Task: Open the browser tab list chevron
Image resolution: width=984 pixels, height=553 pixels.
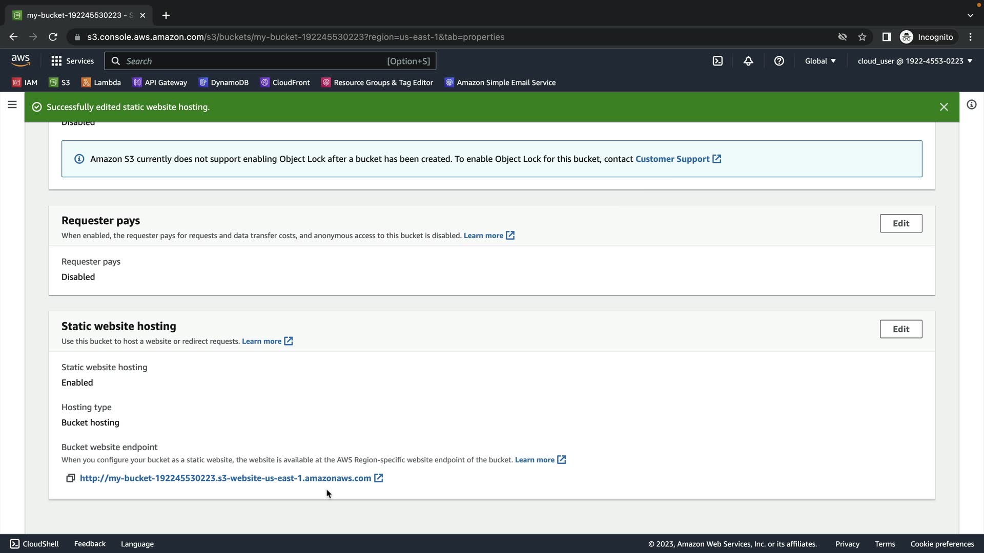Action: pos(970,15)
